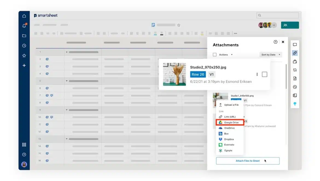The height and width of the screenshot is (181, 320).
Task: Open the notifications bell
Action: (x=24, y=26)
